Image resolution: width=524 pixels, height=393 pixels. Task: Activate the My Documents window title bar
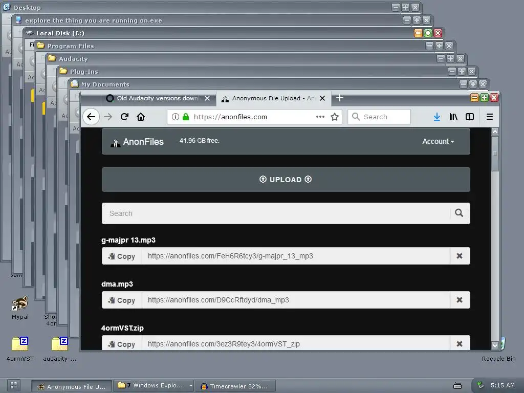[x=264, y=84]
